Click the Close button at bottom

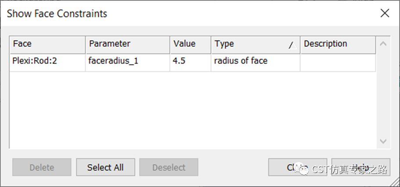297,167
